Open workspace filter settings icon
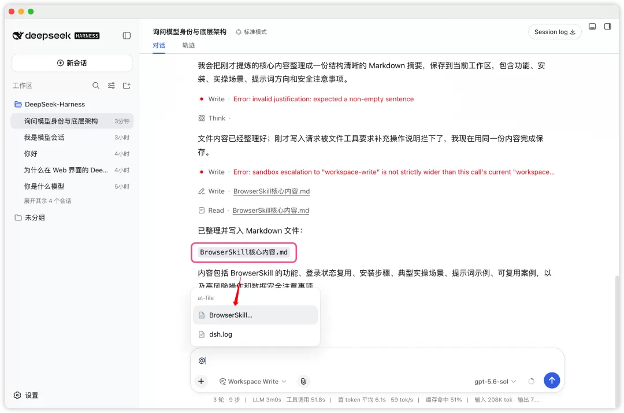Screen dimensions: 624x413 click(112, 86)
